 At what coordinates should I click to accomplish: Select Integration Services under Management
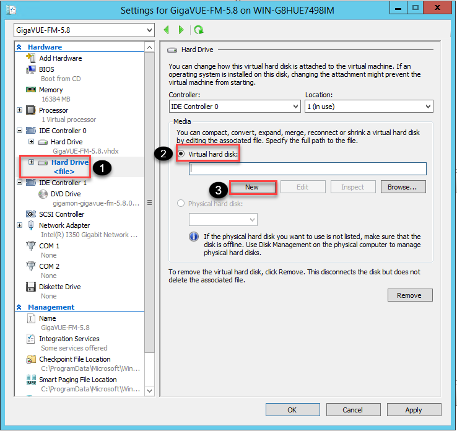(x=69, y=339)
